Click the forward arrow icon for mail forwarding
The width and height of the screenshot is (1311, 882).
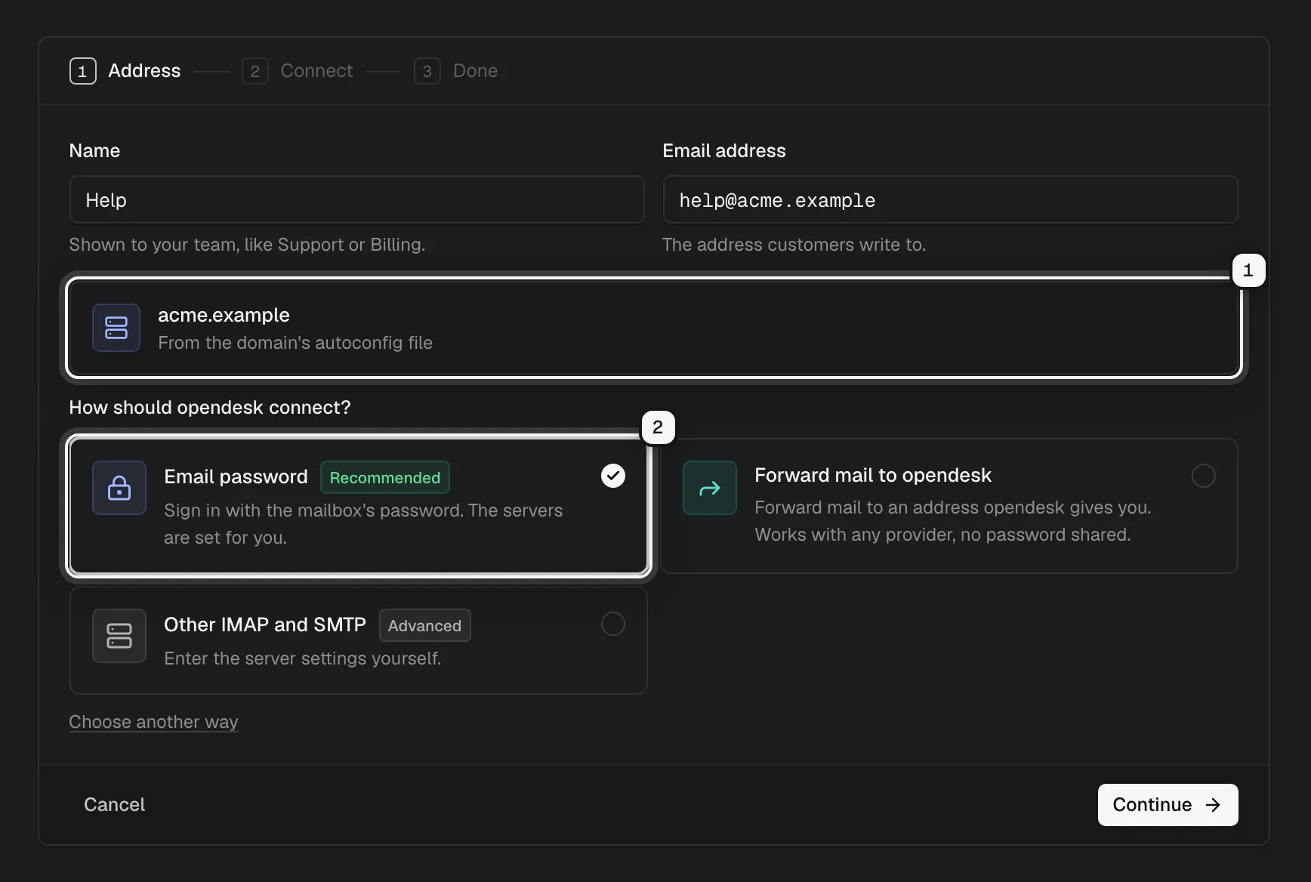tap(710, 488)
